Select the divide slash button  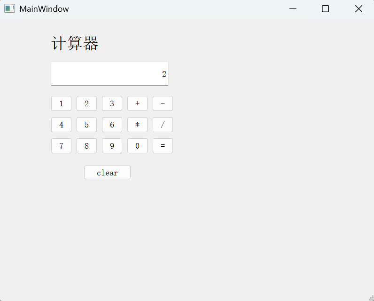(x=163, y=125)
